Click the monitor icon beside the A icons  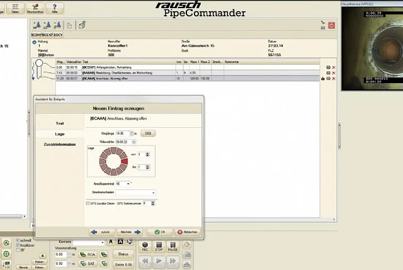130,242
